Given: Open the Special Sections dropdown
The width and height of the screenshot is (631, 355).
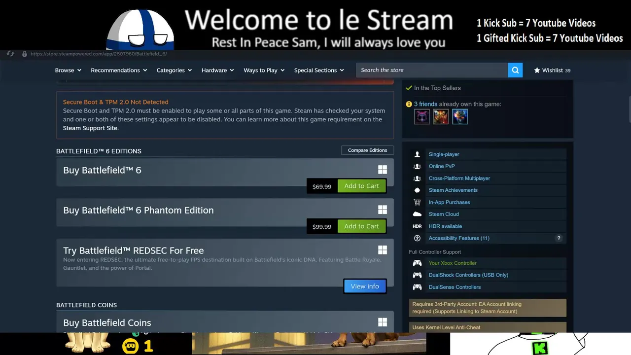Looking at the screenshot, I should click(319, 70).
